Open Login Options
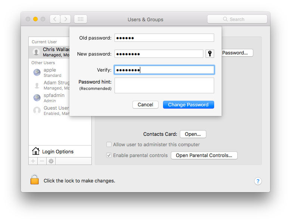291x222 pixels. (57, 151)
